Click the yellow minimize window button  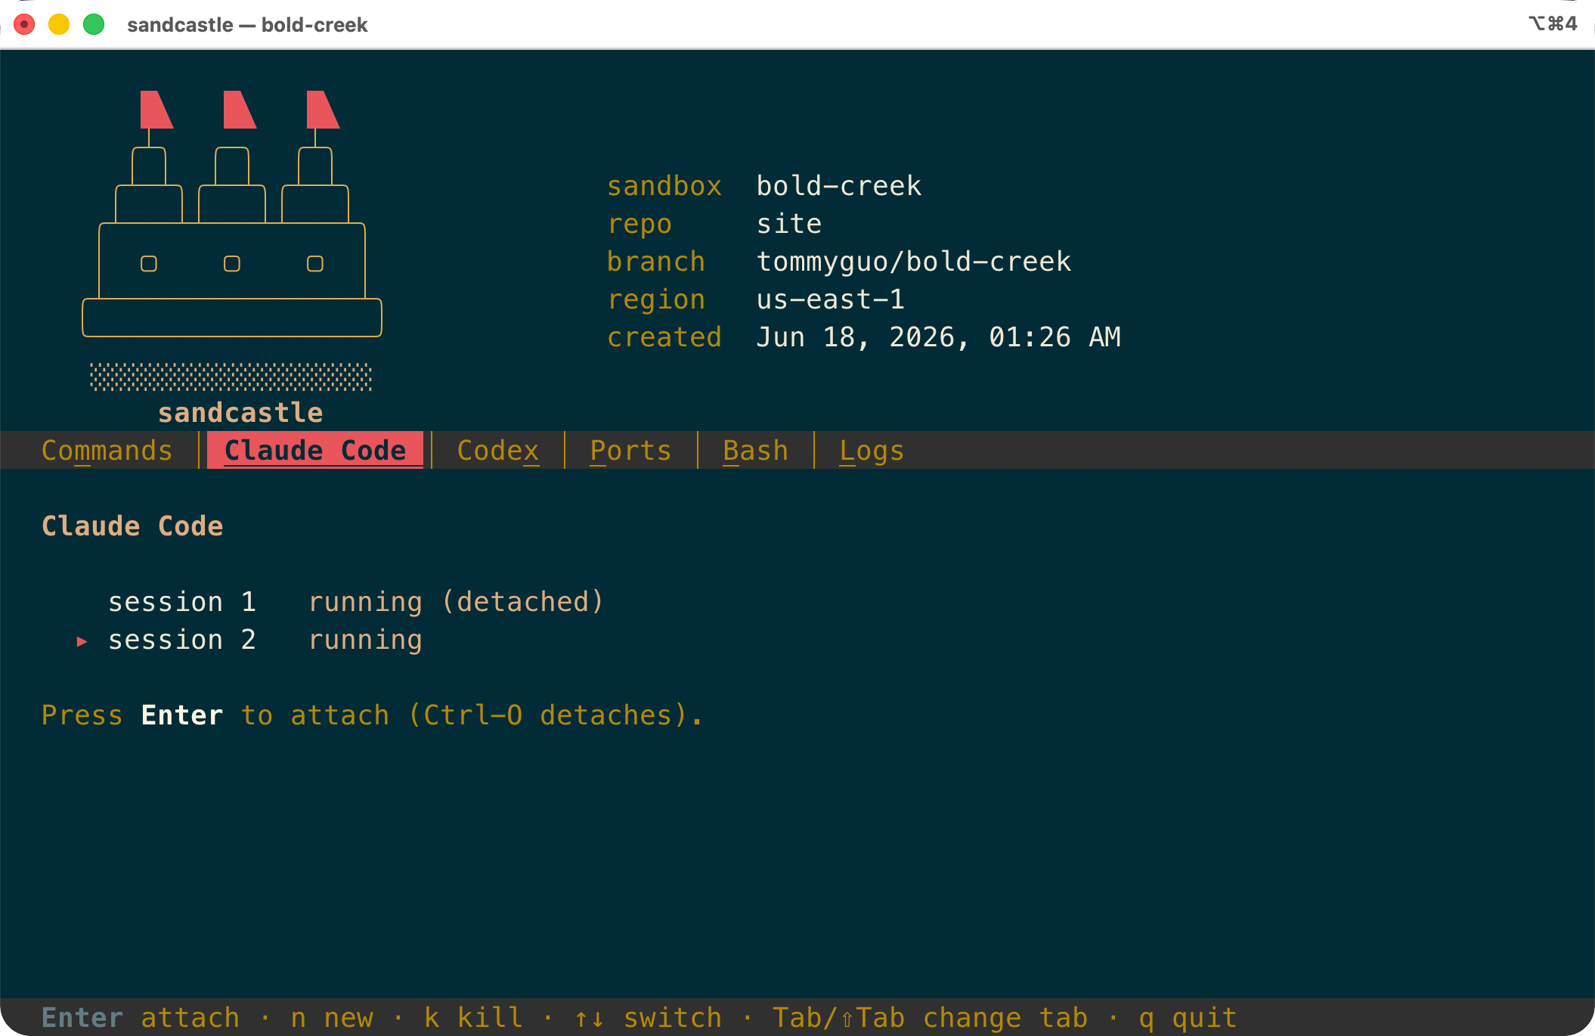click(x=59, y=24)
